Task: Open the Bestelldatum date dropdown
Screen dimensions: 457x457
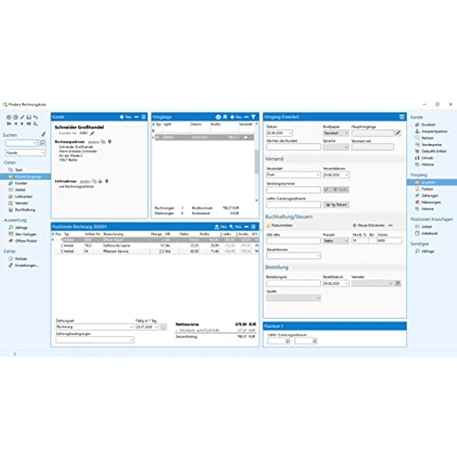Action: click(x=346, y=283)
